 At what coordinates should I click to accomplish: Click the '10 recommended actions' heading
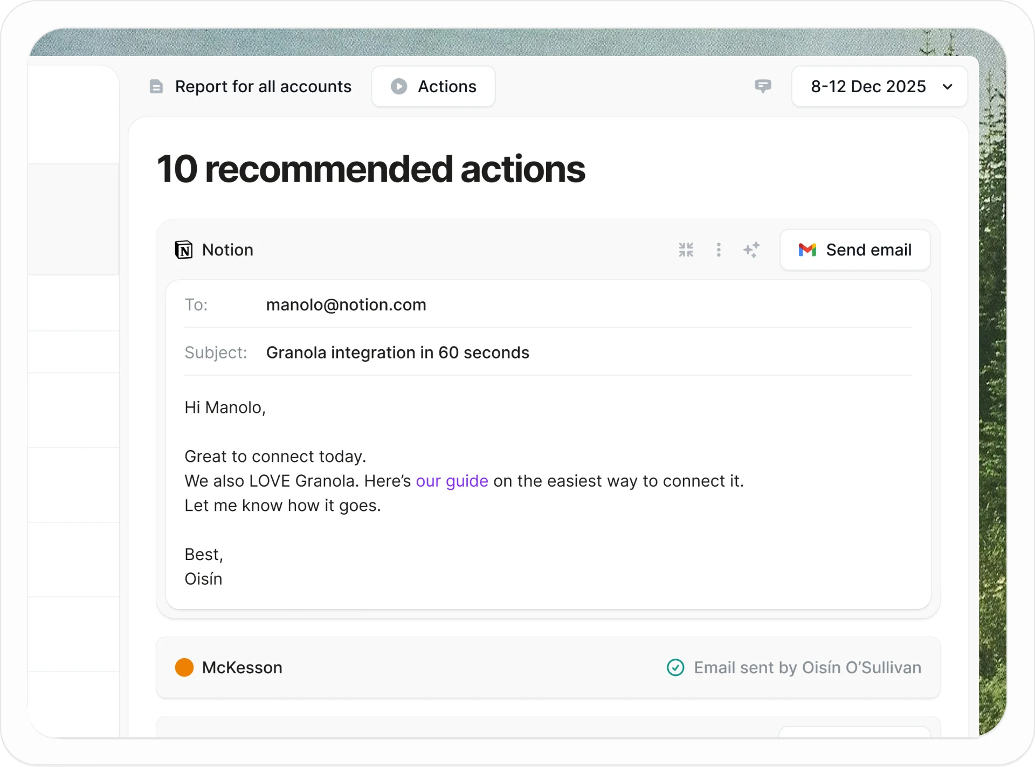371,169
